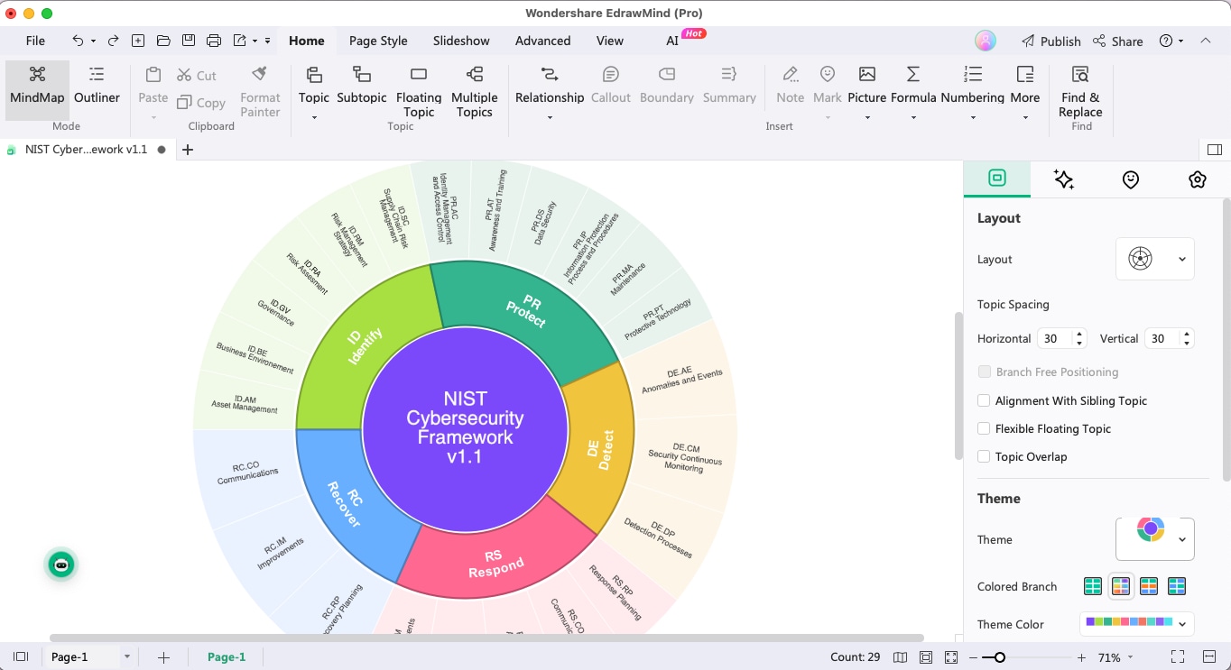Click the zoom slider handle

point(1000,657)
